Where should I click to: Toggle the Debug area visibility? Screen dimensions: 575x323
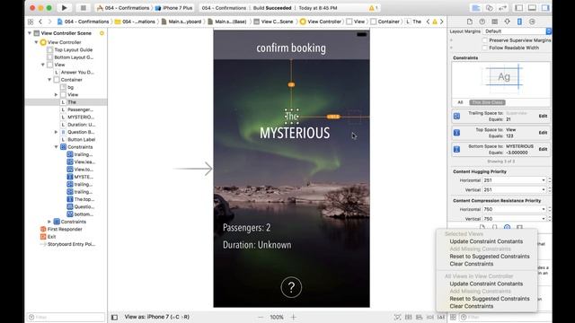point(532,8)
